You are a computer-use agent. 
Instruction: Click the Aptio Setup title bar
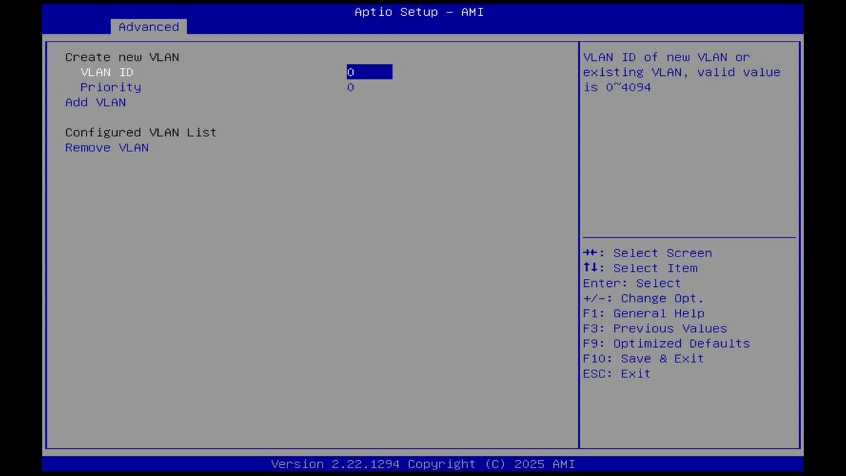[x=418, y=12]
